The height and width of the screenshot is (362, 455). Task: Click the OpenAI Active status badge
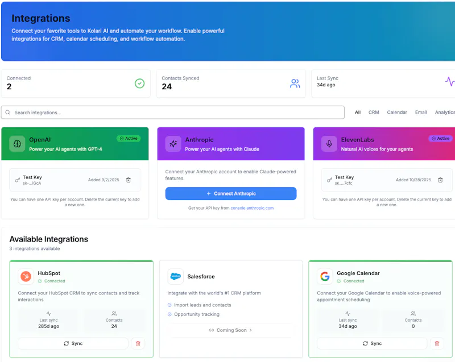click(129, 139)
